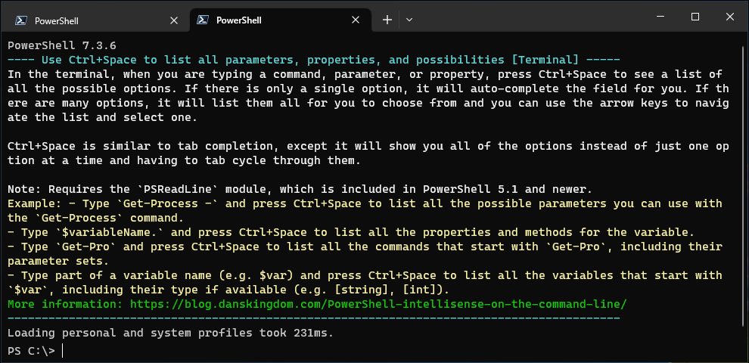Screen dimensions: 749x363
Task: Click the second tab's PowerShell icon
Action: point(203,20)
